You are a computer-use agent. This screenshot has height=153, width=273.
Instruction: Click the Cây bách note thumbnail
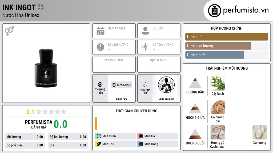218,83
